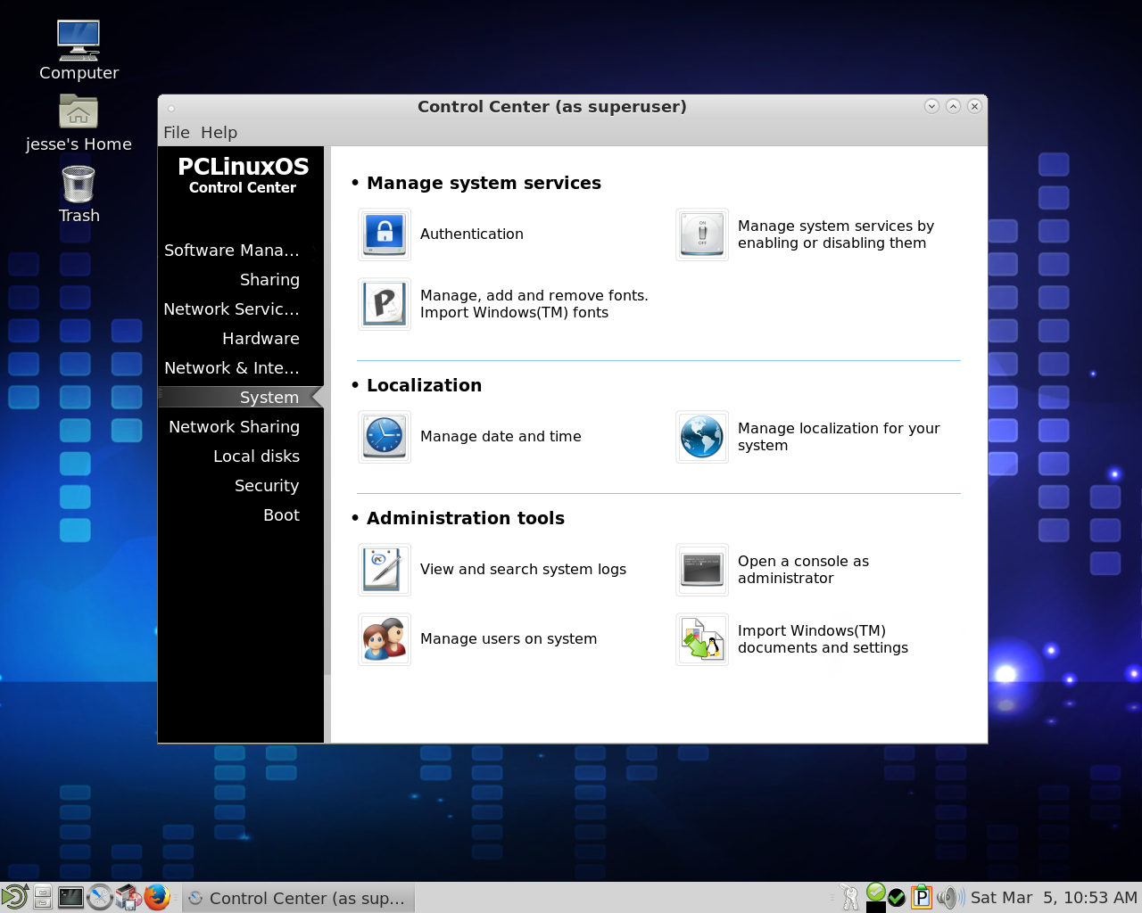This screenshot has width=1142, height=913.
Task: Open the administrator console icon
Action: point(702,570)
